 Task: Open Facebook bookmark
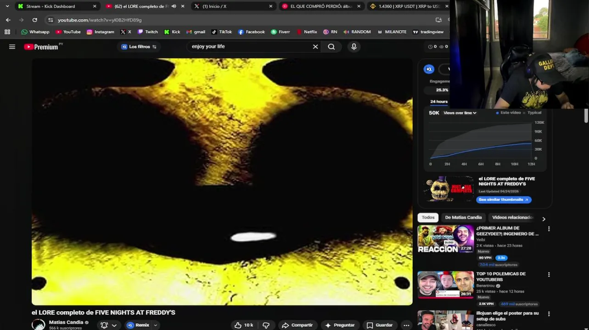pos(251,32)
